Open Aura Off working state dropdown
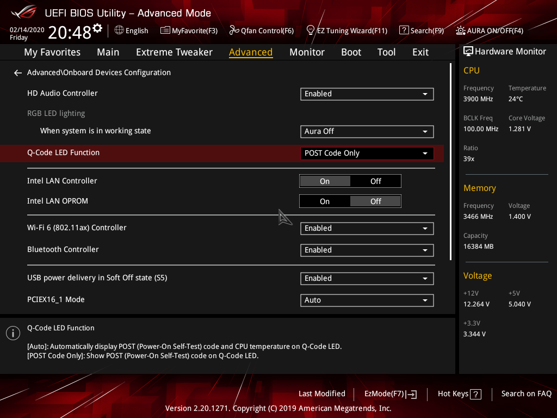Image resolution: width=557 pixels, height=418 pixels. click(367, 132)
